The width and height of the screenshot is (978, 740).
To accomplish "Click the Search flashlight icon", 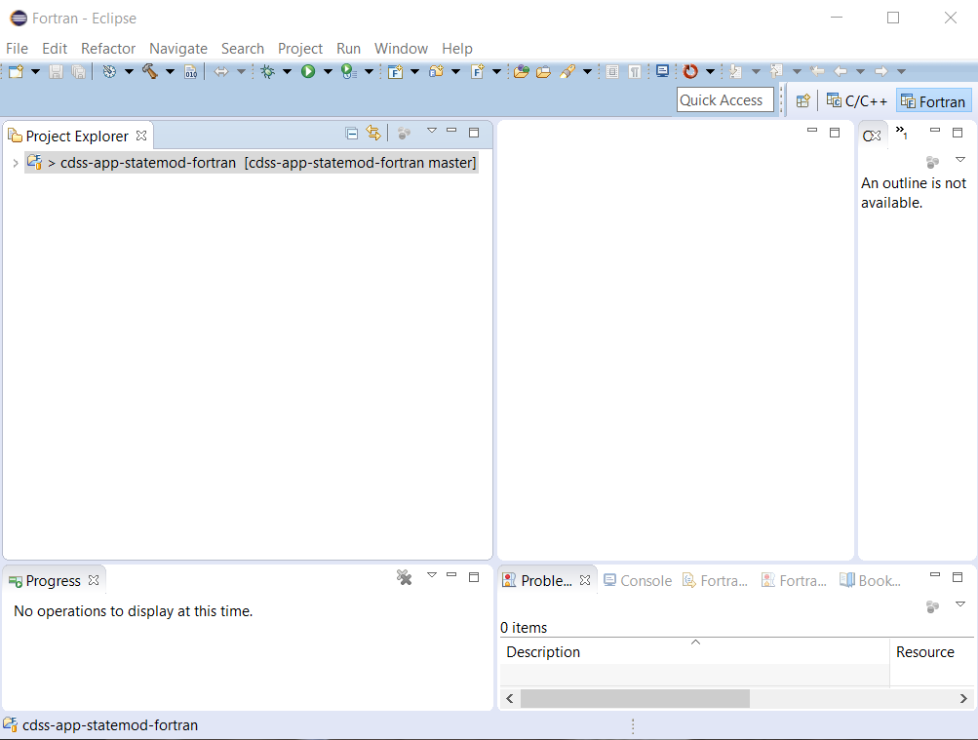I will [567, 72].
